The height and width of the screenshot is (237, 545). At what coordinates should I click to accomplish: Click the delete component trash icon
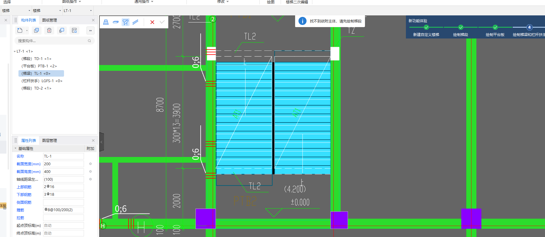click(x=49, y=30)
